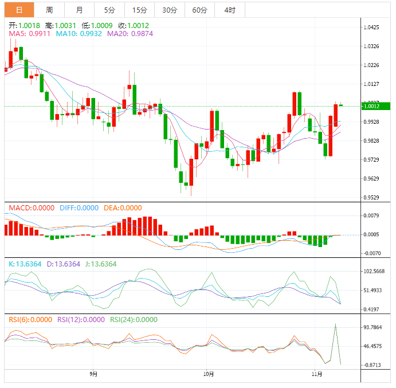Image resolution: width=396 pixels, height=388 pixels.
Task: Click the high price 高:1.0031
Action: [x=61, y=26]
